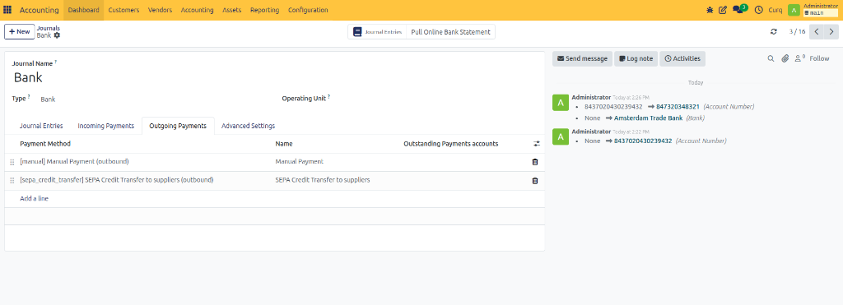
Task: Open the apps grid menu icon
Action: pos(7,10)
